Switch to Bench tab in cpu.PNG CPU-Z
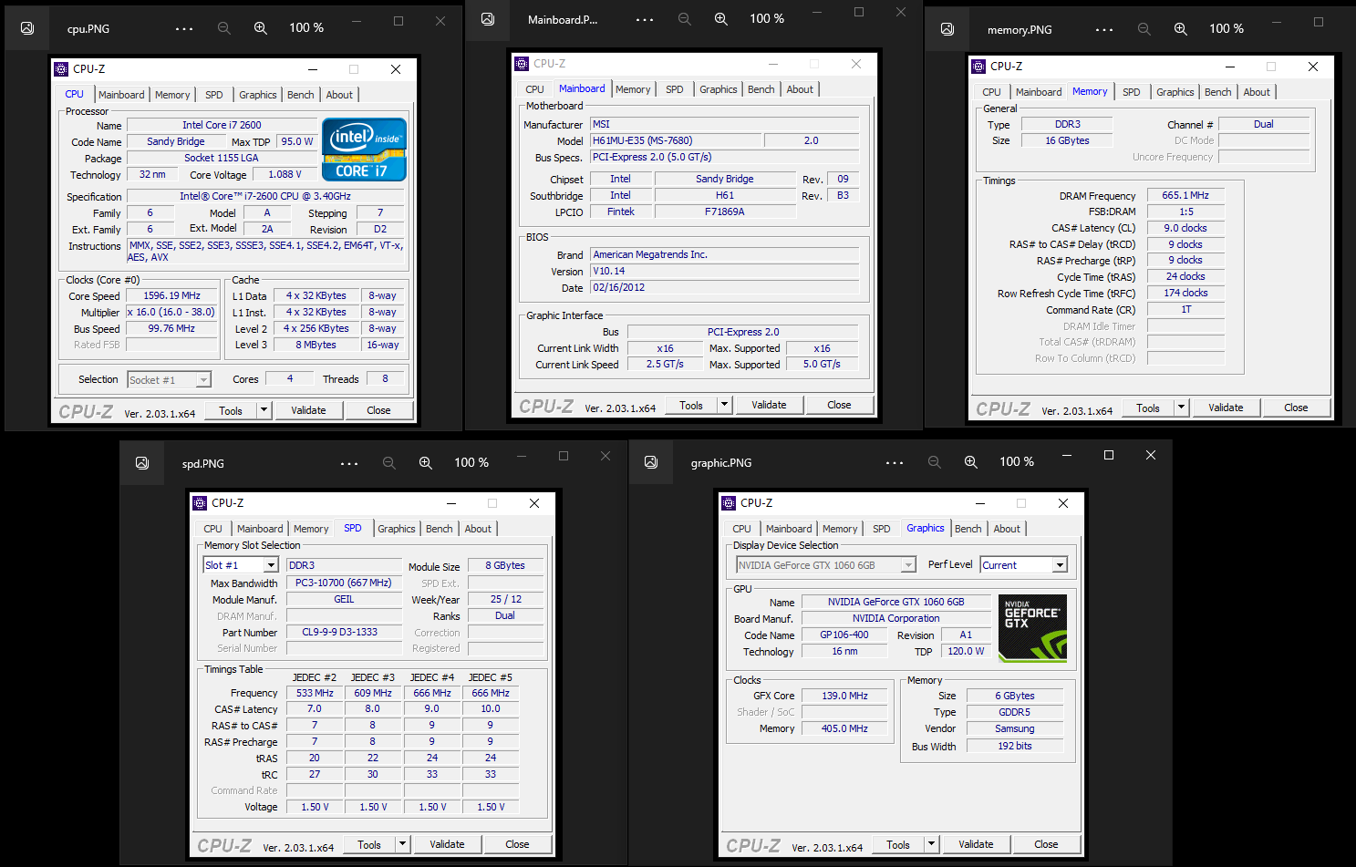This screenshot has width=1356, height=867. click(301, 95)
